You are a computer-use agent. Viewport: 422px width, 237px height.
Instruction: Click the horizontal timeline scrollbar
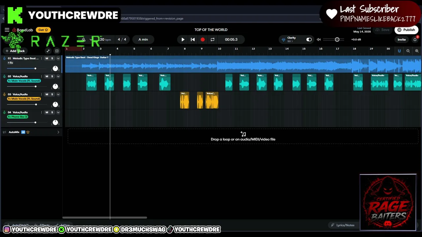click(x=105, y=218)
